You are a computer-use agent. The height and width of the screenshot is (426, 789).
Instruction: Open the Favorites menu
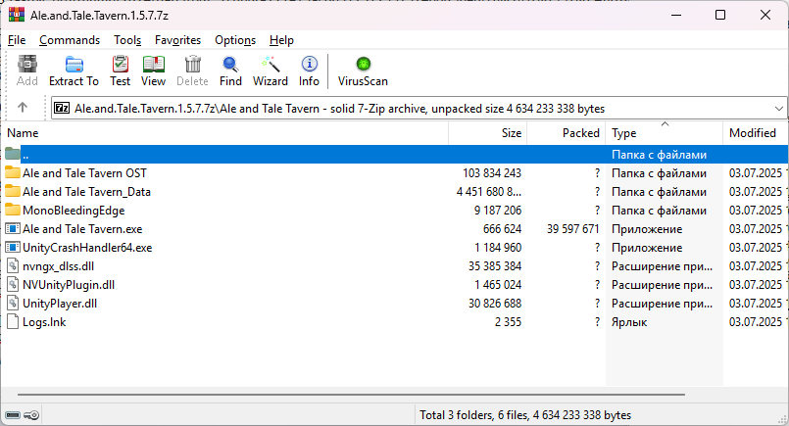(177, 40)
